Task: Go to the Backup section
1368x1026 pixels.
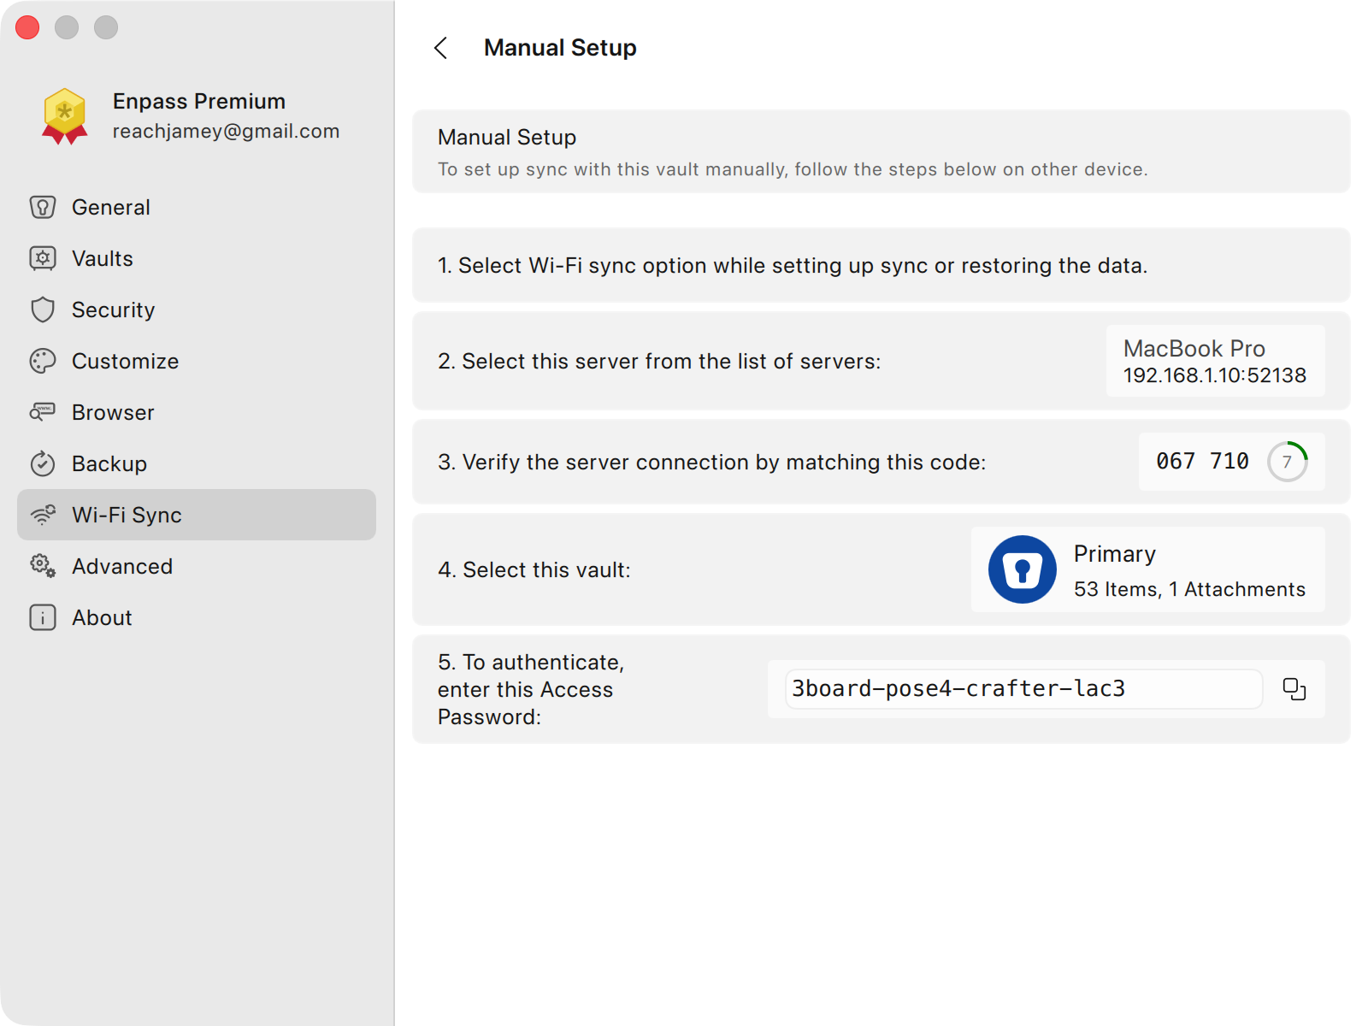Action: coord(197,463)
